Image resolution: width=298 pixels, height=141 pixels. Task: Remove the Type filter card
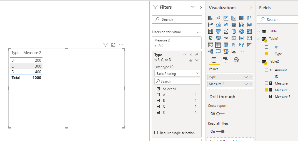click(x=191, y=55)
